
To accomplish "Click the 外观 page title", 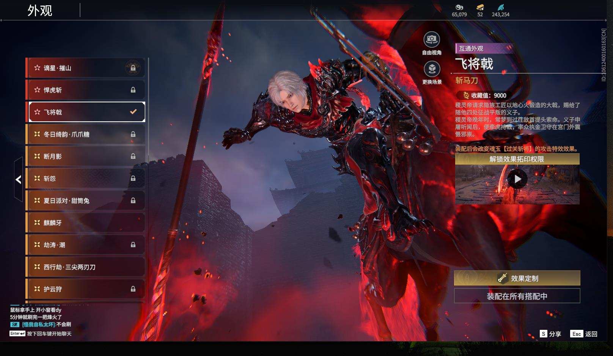I will [40, 11].
